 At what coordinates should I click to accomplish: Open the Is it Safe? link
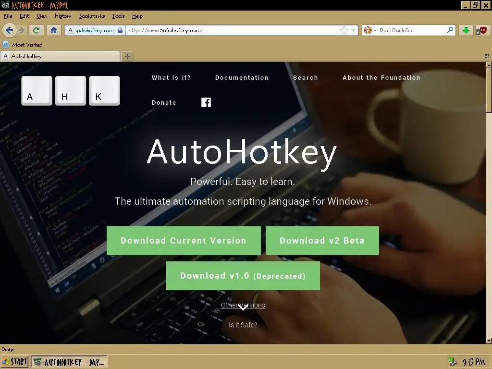243,325
